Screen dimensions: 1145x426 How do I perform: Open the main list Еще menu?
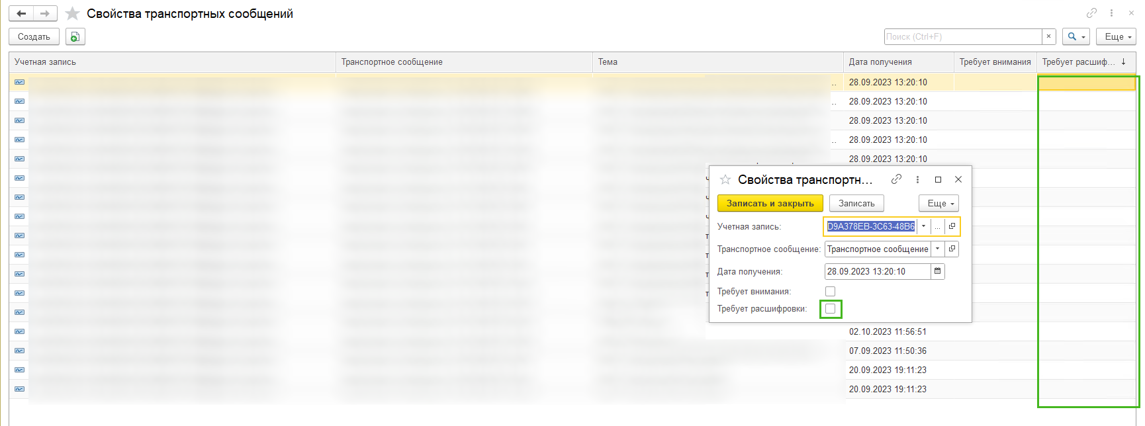pos(1116,37)
